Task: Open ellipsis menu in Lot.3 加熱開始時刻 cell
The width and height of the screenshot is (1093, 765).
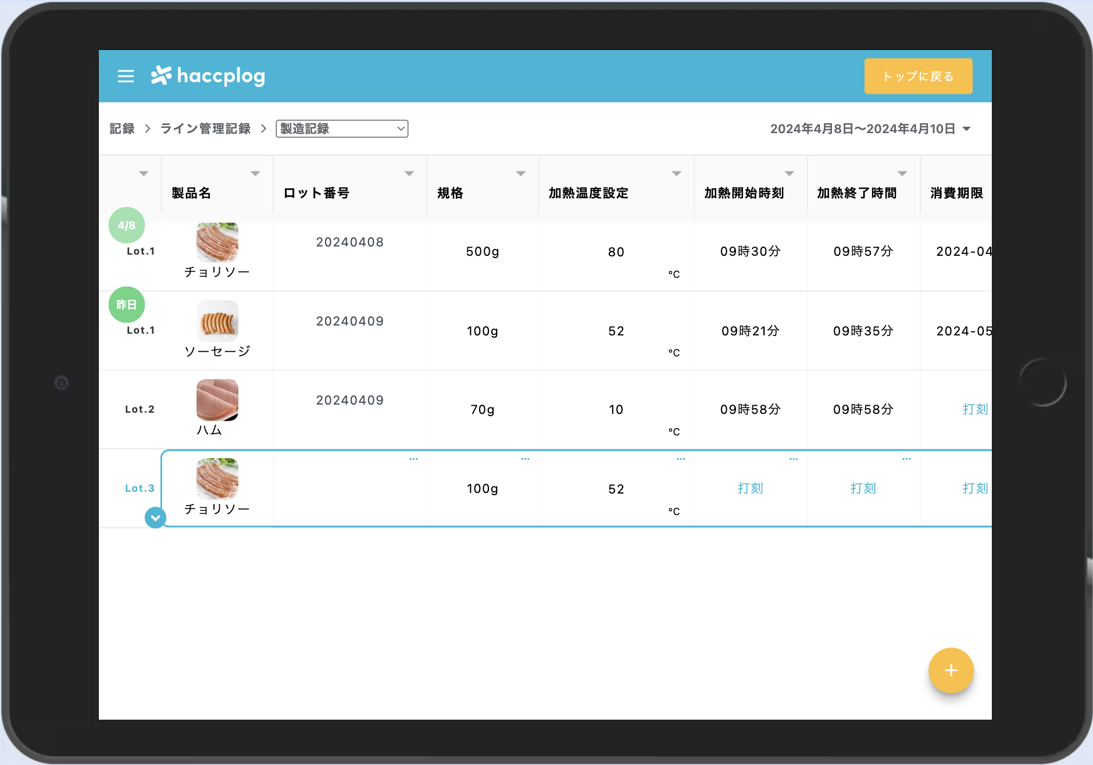Action: [x=794, y=459]
